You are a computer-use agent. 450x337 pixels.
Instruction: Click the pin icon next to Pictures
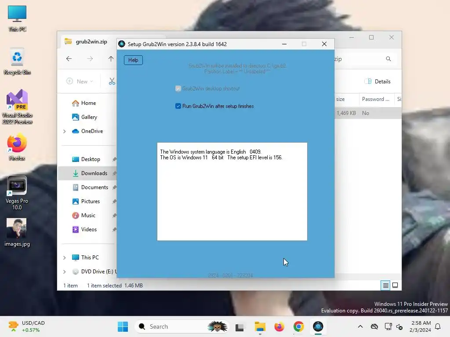(114, 201)
